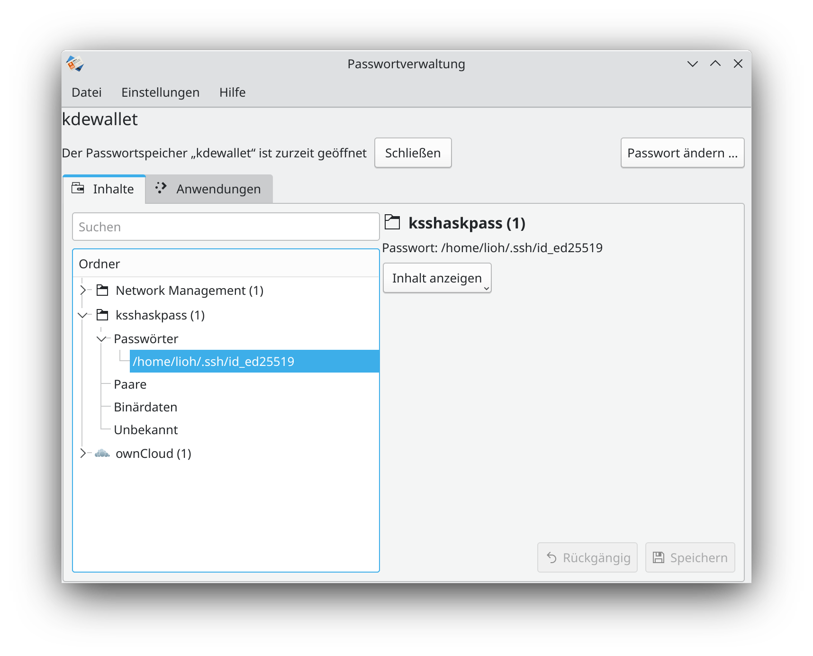
Task: Switch to the Anwendungen tab
Action: coord(209,189)
